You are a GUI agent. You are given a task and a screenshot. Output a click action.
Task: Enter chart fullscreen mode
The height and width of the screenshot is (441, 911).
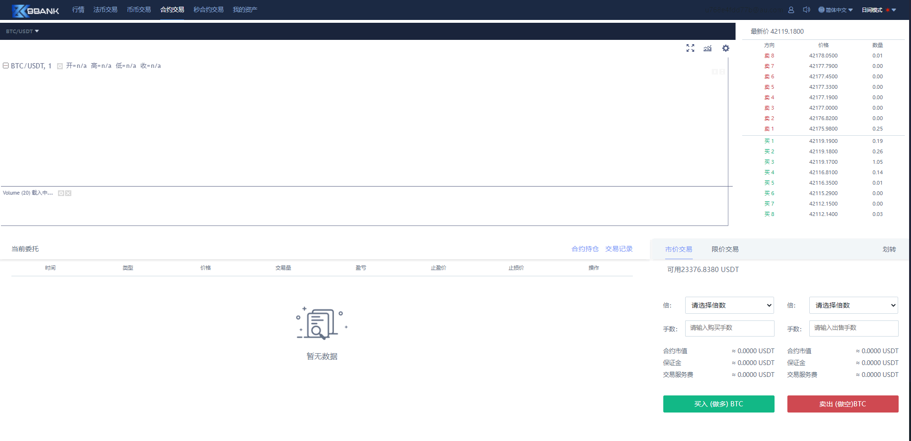click(x=690, y=48)
